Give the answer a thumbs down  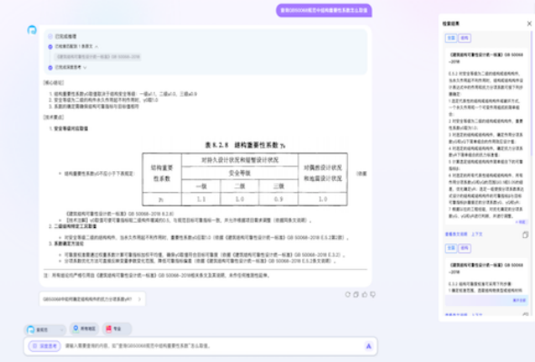pyautogui.click(x=373, y=294)
